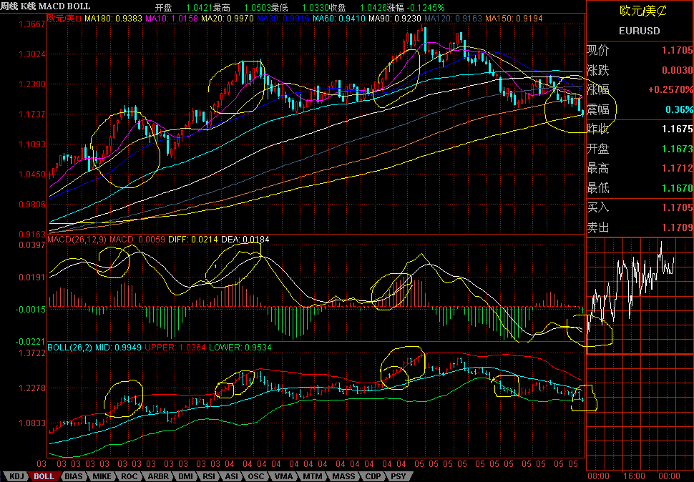Select the MA90: 0.9230 legend label

click(x=394, y=19)
